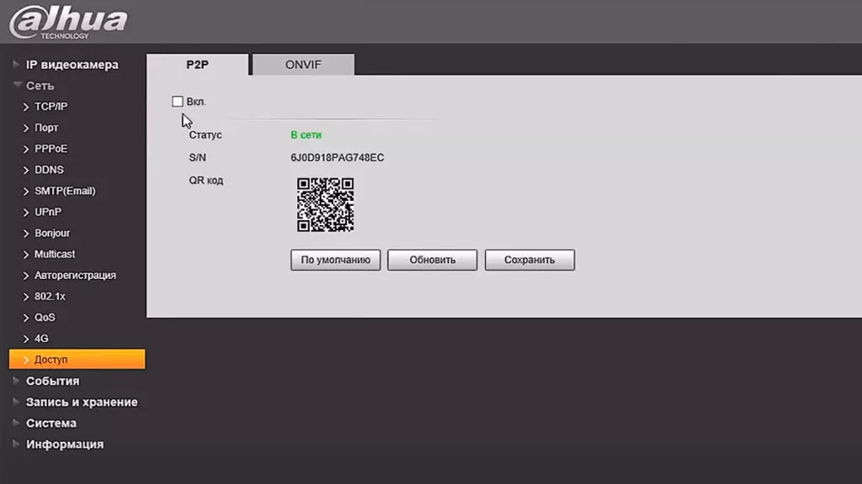Open "Запись и хранение" menu section
The height and width of the screenshot is (484, 862).
pyautogui.click(x=82, y=402)
